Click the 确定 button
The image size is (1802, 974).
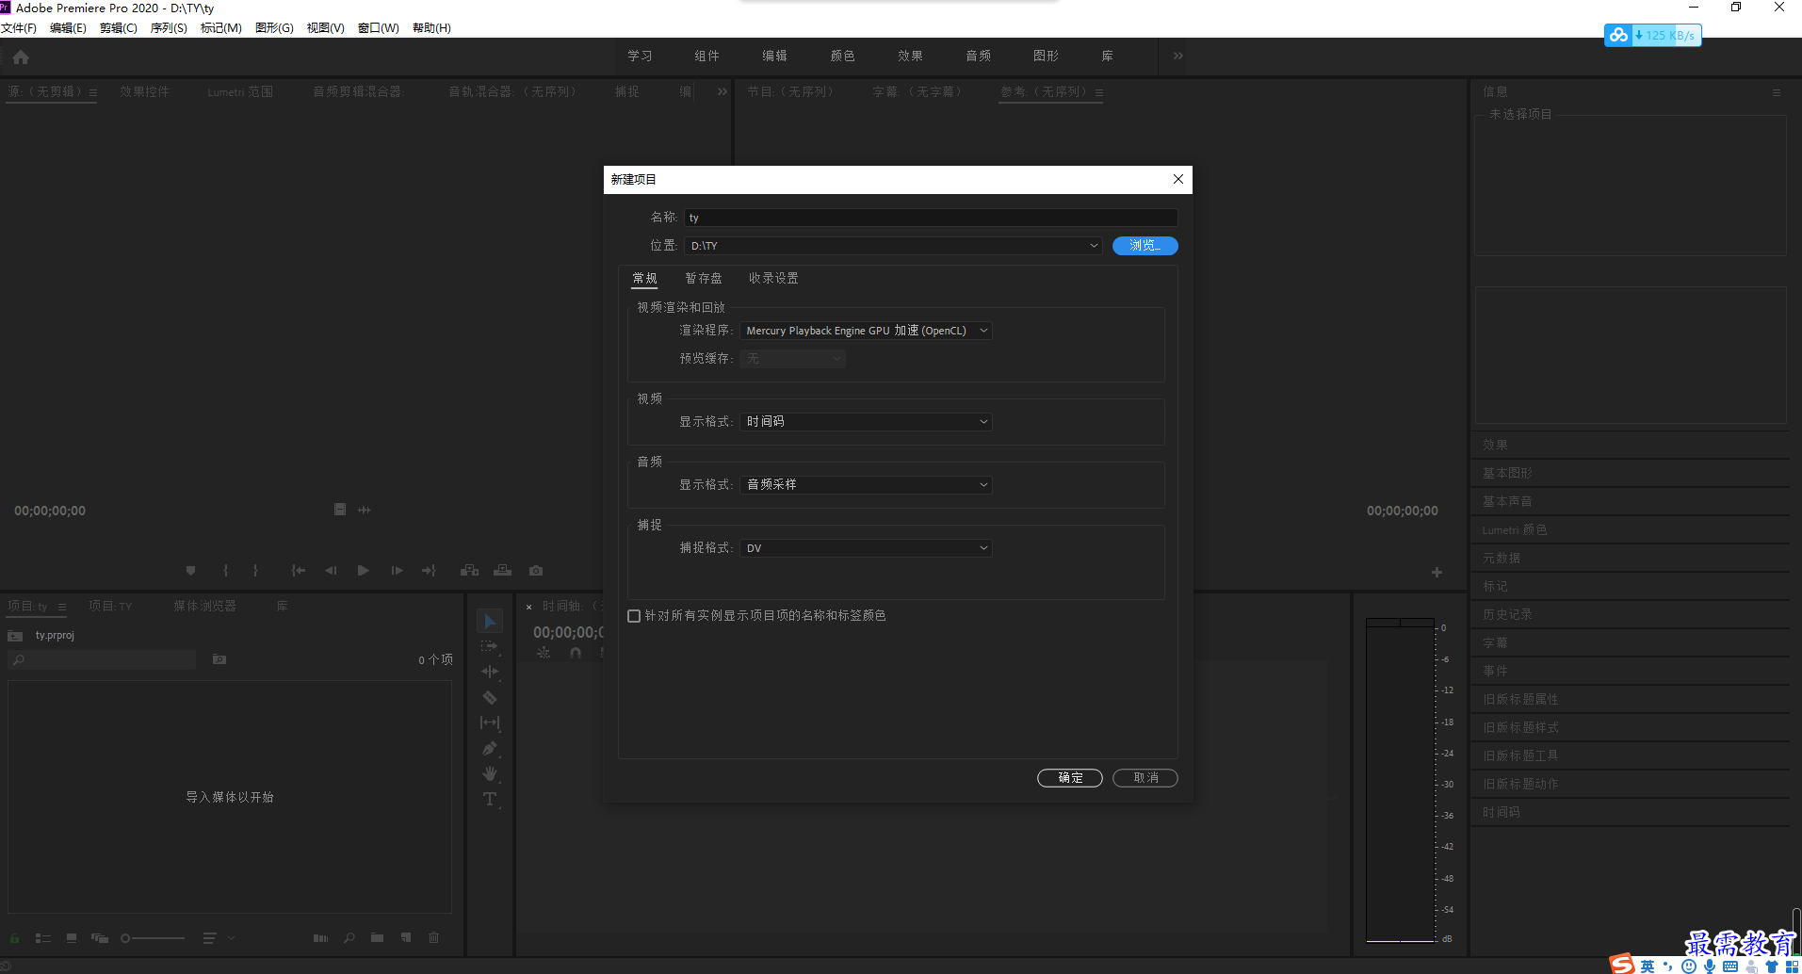1070,778
